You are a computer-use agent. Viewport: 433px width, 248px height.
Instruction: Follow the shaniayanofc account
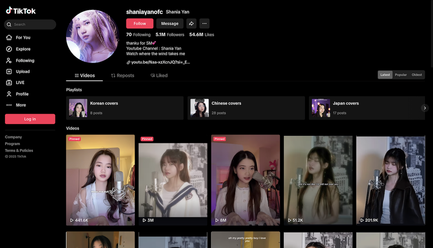(x=140, y=24)
